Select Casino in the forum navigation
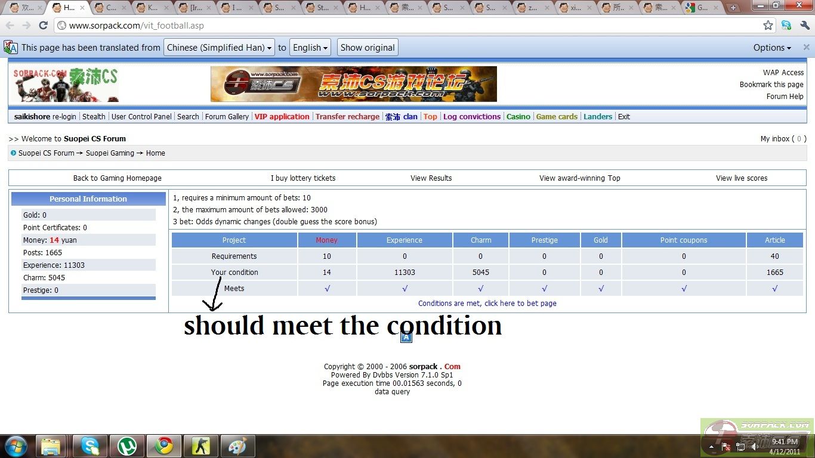Viewport: 815px width, 458px height. click(518, 117)
